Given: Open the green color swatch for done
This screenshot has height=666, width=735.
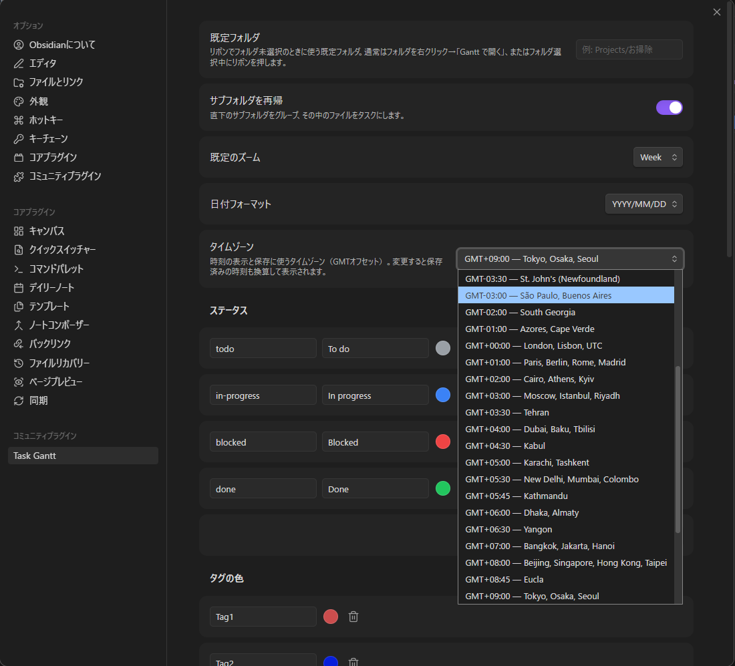Looking at the screenshot, I should point(443,489).
